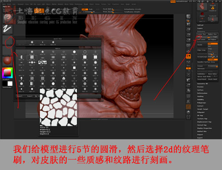222x170 pixels.
Task: Expand the Deformation sub-palette
Action: [202, 93]
